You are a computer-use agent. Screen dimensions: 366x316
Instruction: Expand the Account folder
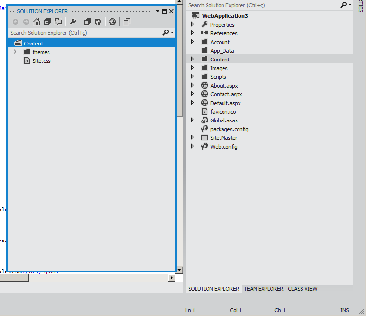point(192,42)
